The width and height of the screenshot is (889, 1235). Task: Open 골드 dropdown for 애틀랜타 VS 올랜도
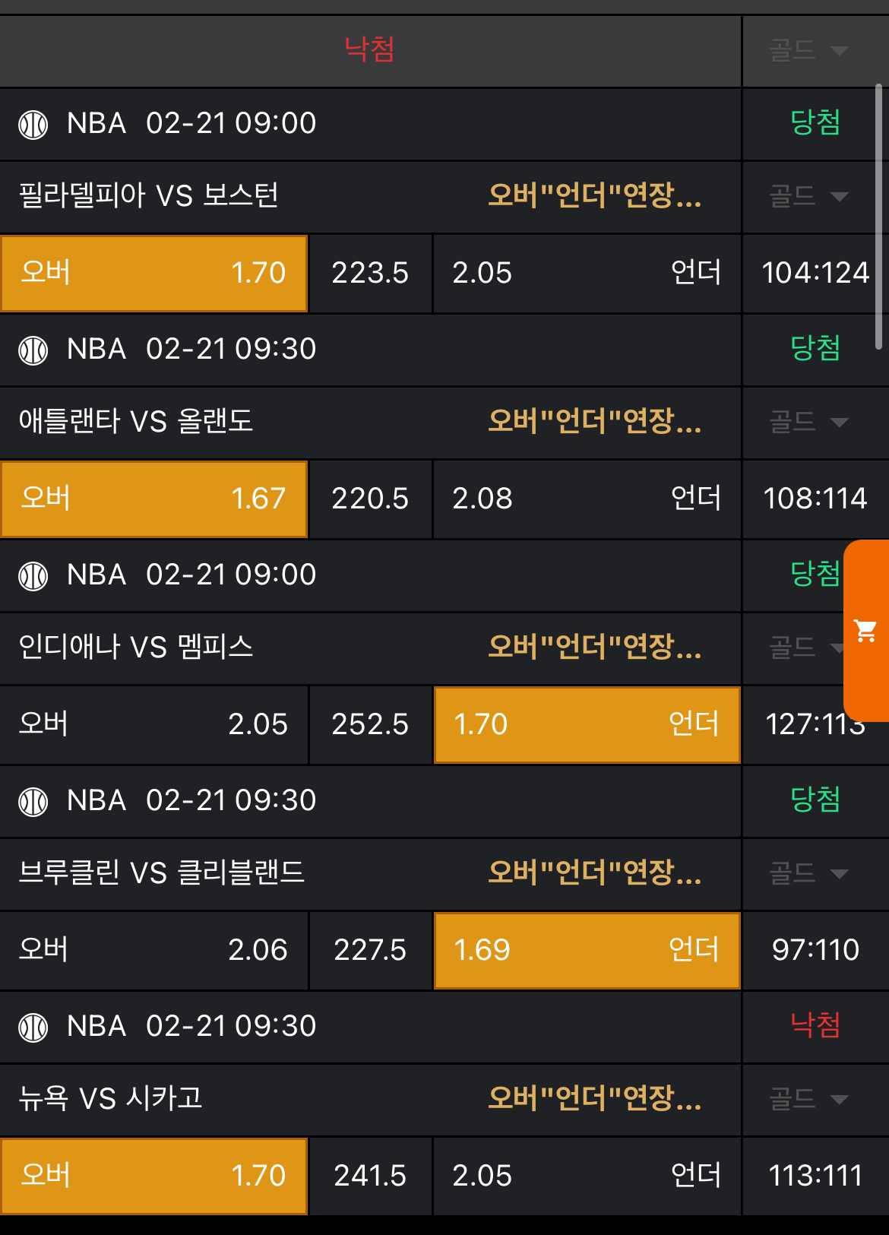click(x=808, y=422)
